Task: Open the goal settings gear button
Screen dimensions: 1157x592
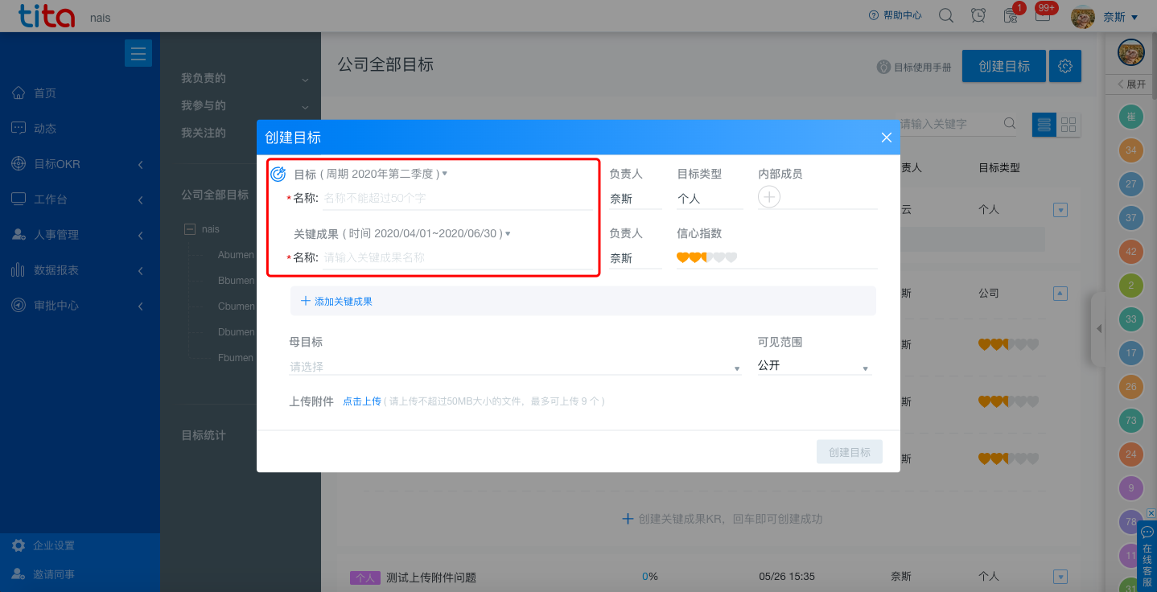Action: pyautogui.click(x=1065, y=66)
